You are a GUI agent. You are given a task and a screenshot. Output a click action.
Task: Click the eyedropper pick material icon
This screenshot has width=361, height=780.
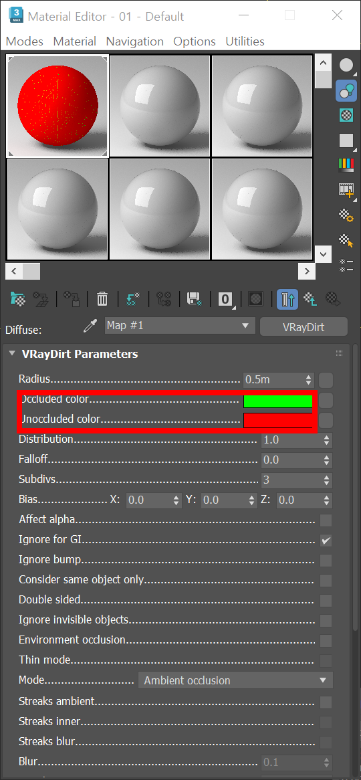[x=90, y=326]
